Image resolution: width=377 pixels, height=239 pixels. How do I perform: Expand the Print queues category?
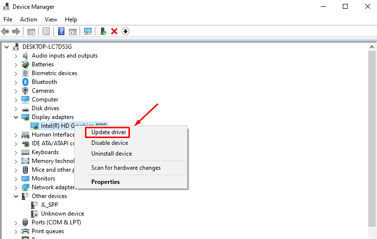(x=16, y=232)
